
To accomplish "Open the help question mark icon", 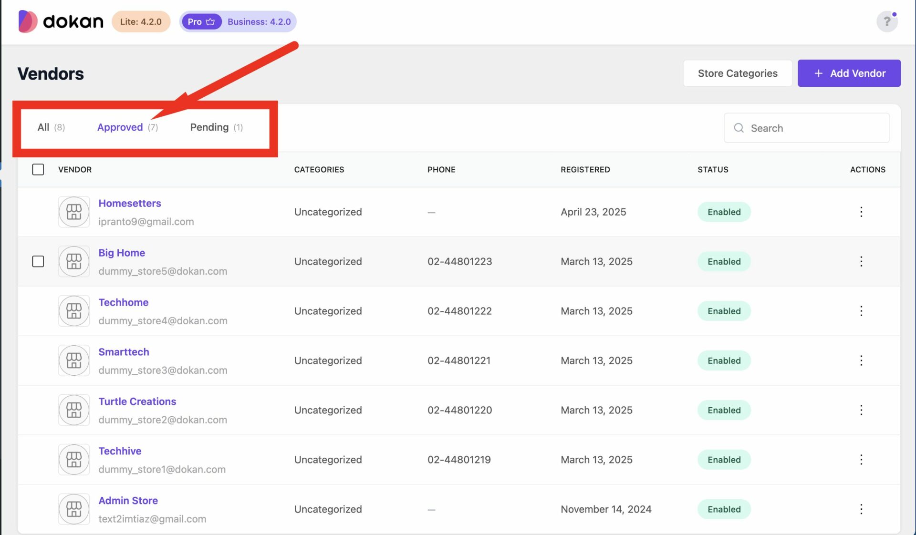I will (887, 21).
